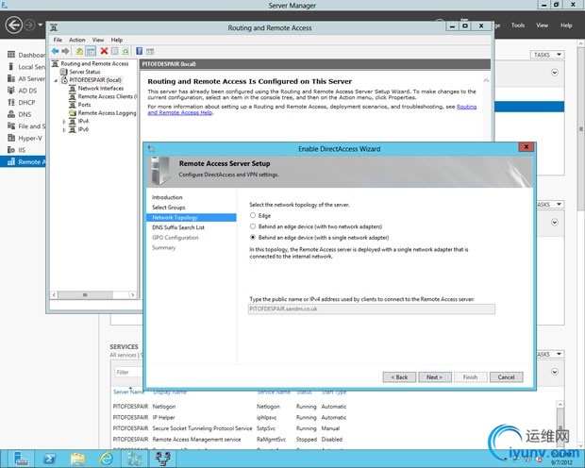
Task: Select DHCP in Server Manager sidebar
Action: pos(26,102)
